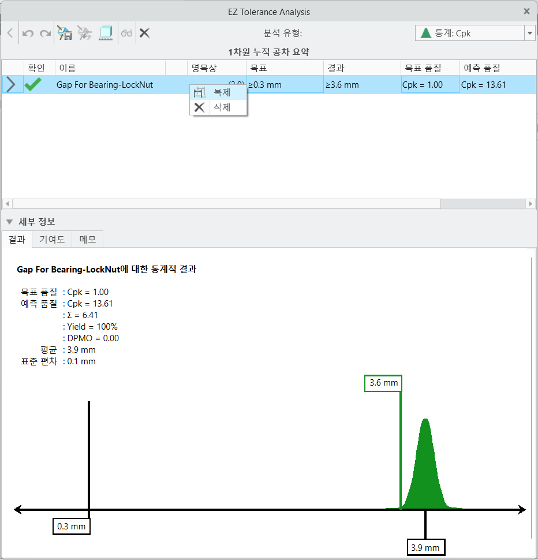Click the 예측 품질 column header
The height and width of the screenshot is (560, 538).
(x=498, y=68)
